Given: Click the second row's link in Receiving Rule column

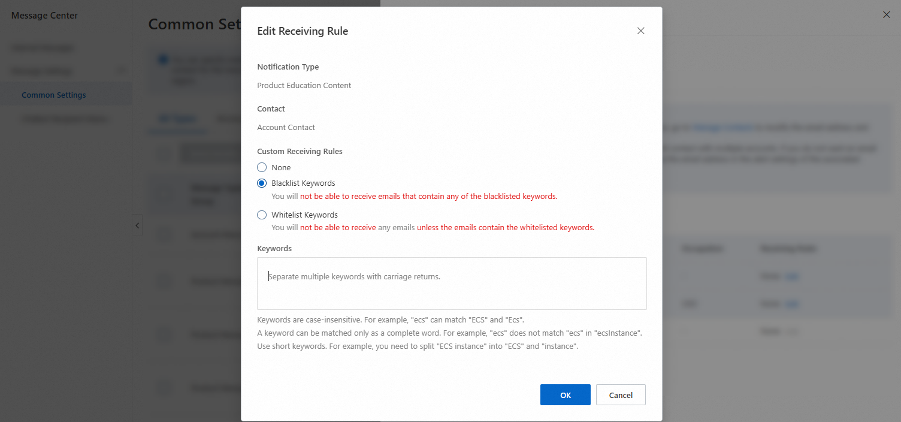Looking at the screenshot, I should click(x=792, y=304).
